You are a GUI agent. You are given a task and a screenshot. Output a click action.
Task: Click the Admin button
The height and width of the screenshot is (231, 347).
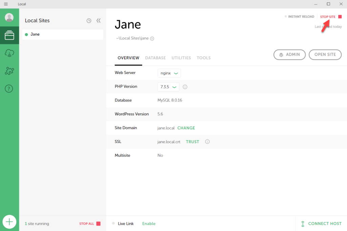pos(289,54)
